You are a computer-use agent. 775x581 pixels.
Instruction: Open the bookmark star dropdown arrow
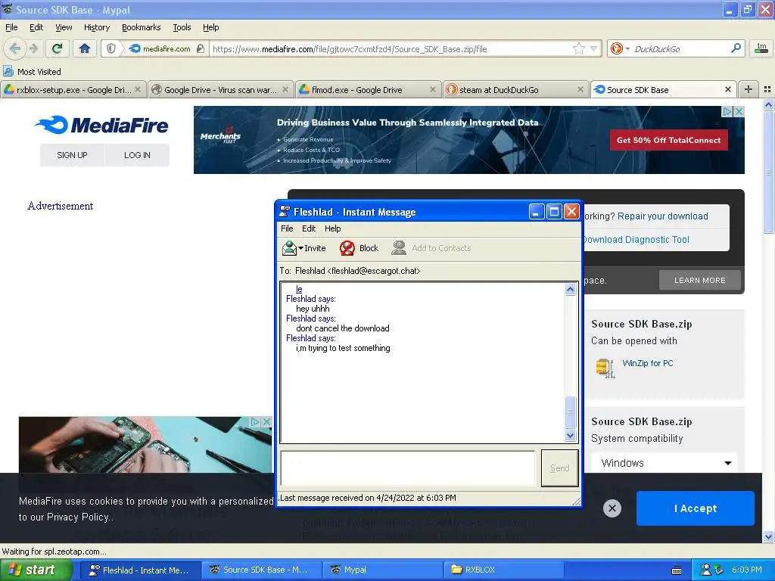coord(593,48)
